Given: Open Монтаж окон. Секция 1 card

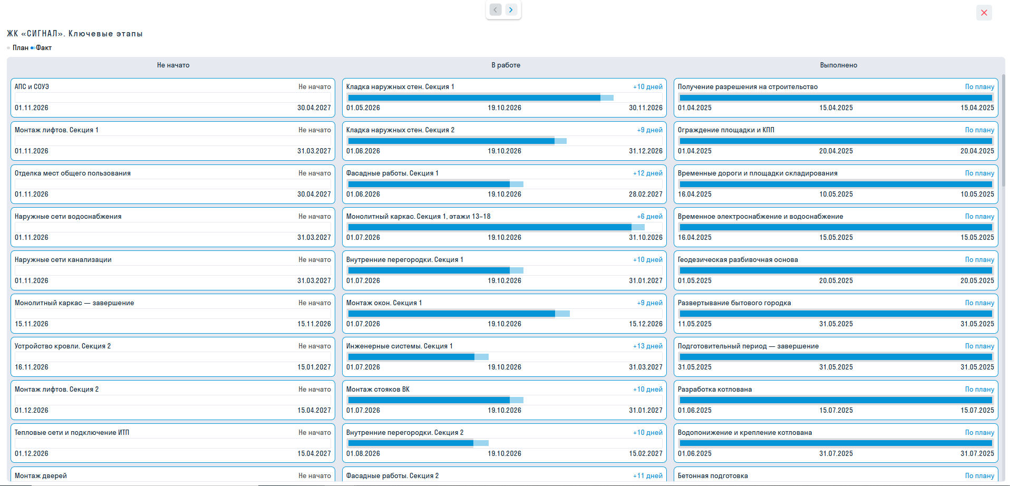Looking at the screenshot, I should (x=504, y=314).
